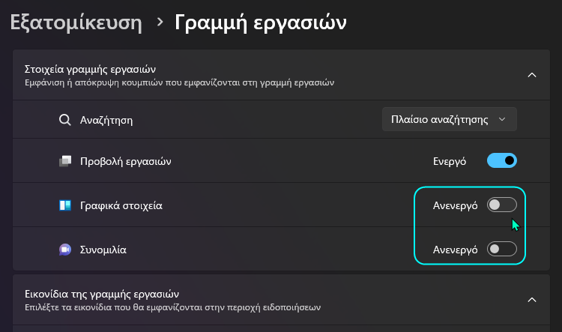Click the Συνομιλία row label
The image size is (562, 332).
[103, 250]
